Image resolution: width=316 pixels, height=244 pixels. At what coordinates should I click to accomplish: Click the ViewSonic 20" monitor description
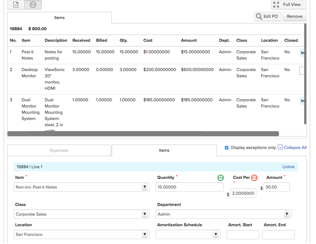coord(54,79)
